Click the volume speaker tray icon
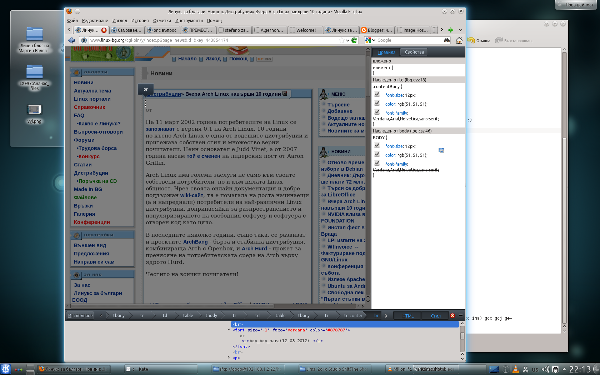Viewport: 600px width, 375px height. coord(545,369)
